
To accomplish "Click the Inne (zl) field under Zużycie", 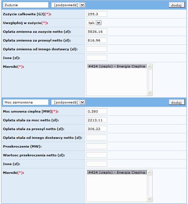I will pyautogui.click(x=96, y=58).
